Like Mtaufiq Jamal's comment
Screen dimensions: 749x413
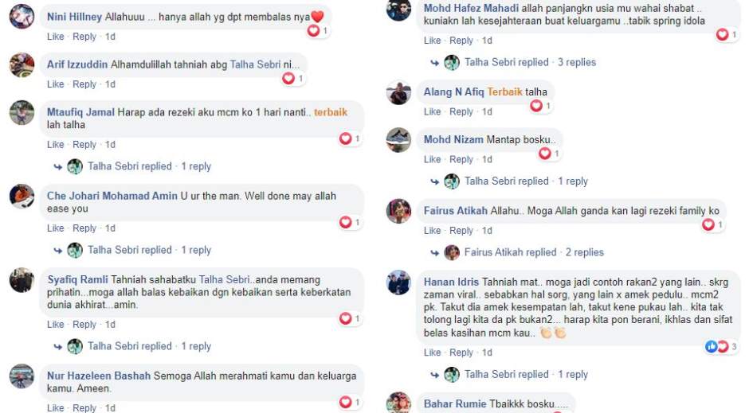tap(56, 145)
